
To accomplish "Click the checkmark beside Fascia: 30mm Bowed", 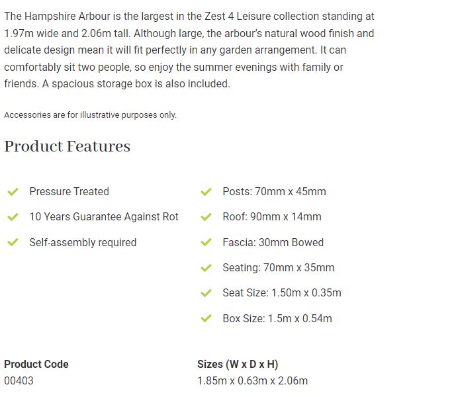I will [206, 242].
